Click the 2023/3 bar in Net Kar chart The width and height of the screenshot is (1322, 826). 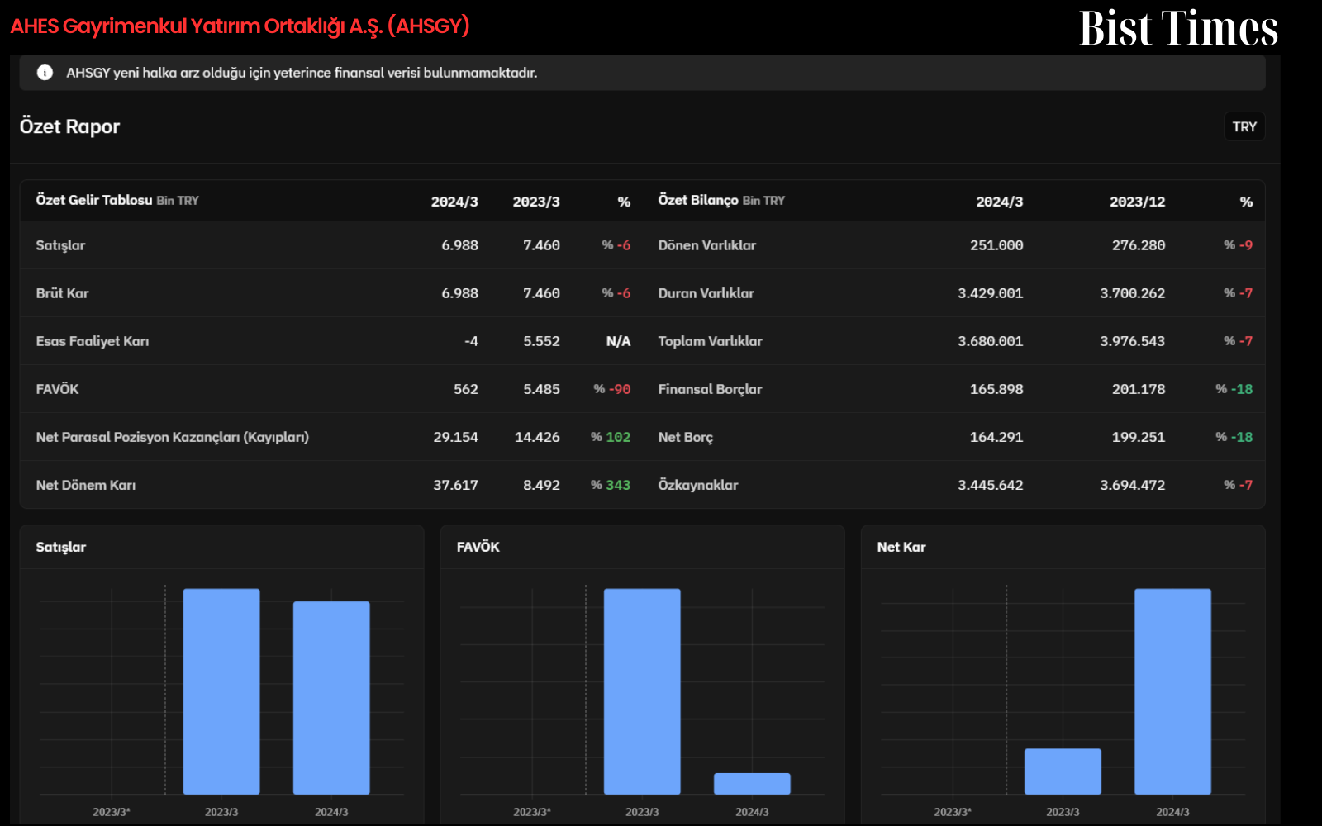1063,771
